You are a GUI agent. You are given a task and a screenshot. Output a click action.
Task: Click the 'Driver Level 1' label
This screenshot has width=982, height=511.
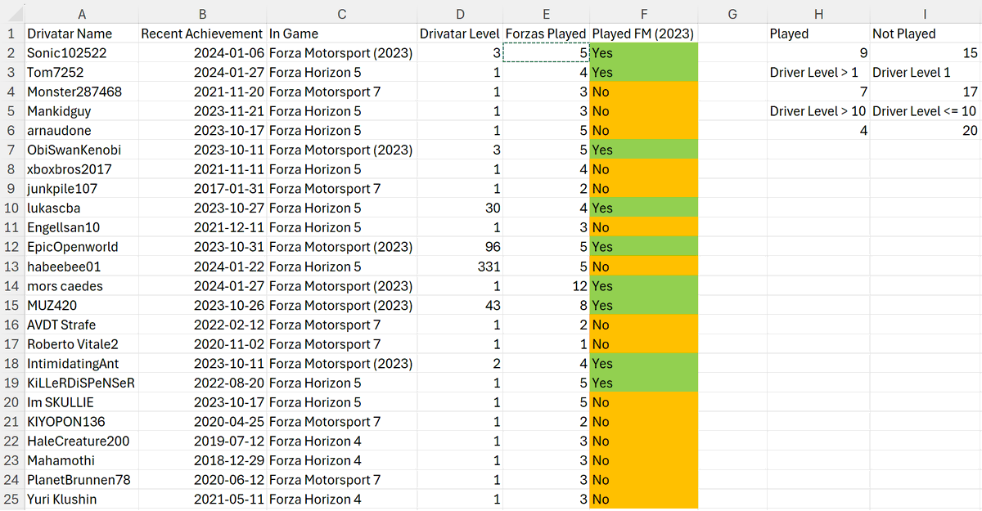click(x=926, y=72)
